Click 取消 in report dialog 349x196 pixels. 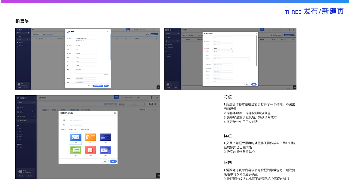click(105, 161)
